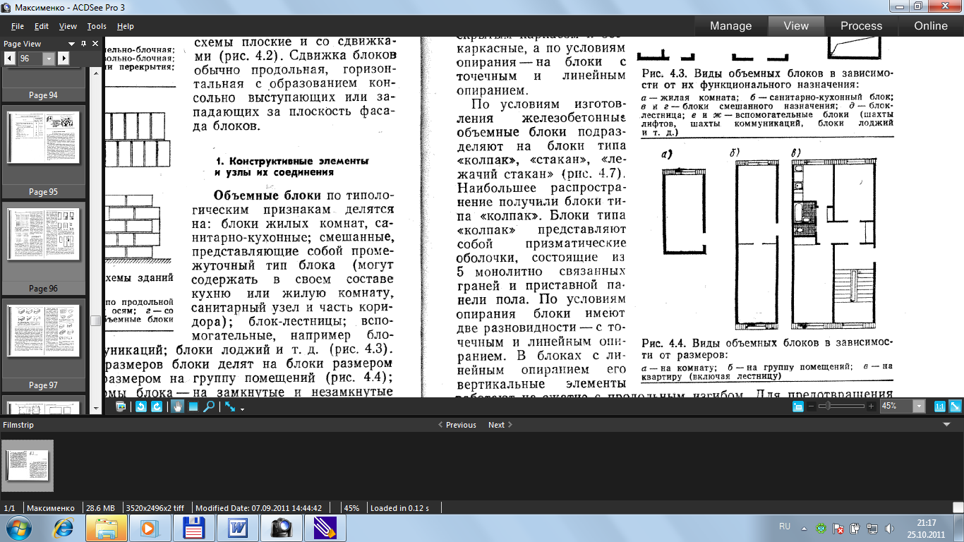Open the File menu
Viewport: 964px width, 542px height.
18,26
